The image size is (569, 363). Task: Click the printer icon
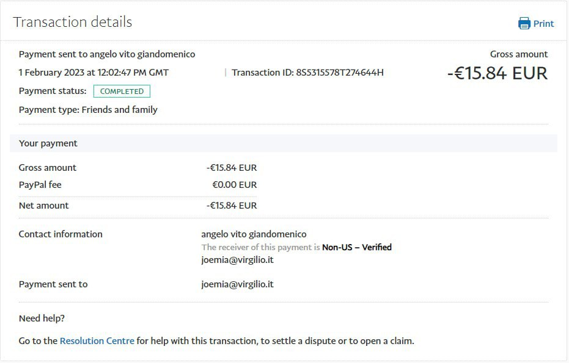click(x=524, y=24)
